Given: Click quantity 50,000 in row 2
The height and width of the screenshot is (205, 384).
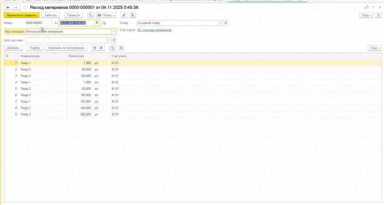Looking at the screenshot, I should pos(86,69).
